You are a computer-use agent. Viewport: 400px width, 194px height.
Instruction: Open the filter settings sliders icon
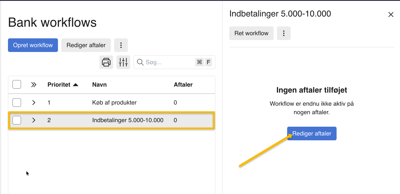click(123, 62)
